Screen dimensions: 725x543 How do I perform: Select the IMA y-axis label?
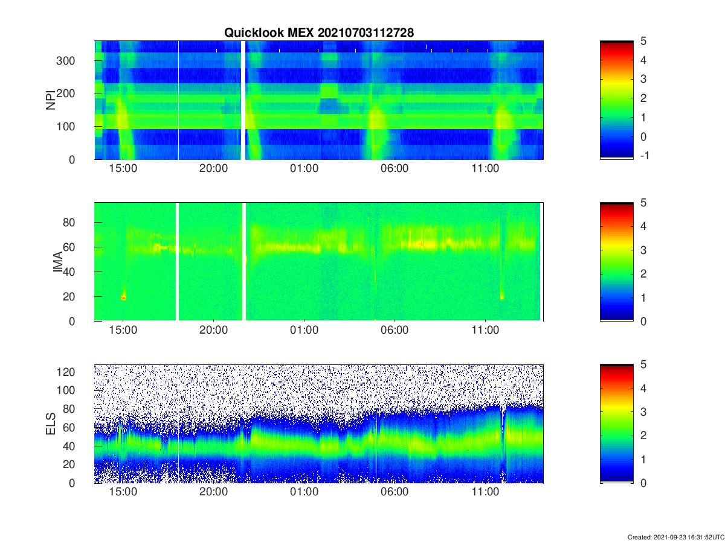tap(59, 262)
